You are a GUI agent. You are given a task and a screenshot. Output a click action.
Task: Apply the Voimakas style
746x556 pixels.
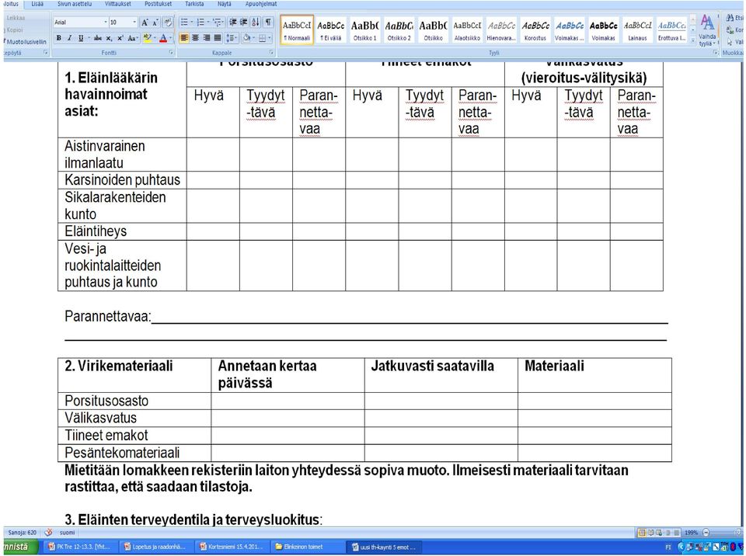click(x=603, y=30)
